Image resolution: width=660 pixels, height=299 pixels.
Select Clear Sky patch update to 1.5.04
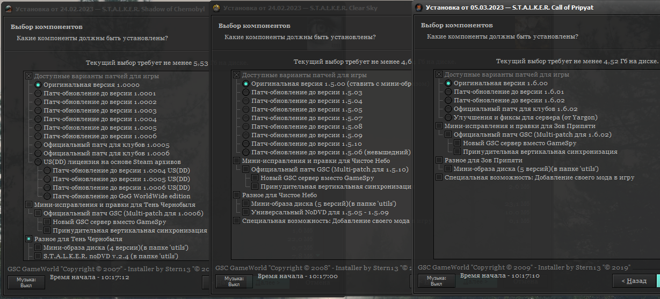pyautogui.click(x=246, y=101)
